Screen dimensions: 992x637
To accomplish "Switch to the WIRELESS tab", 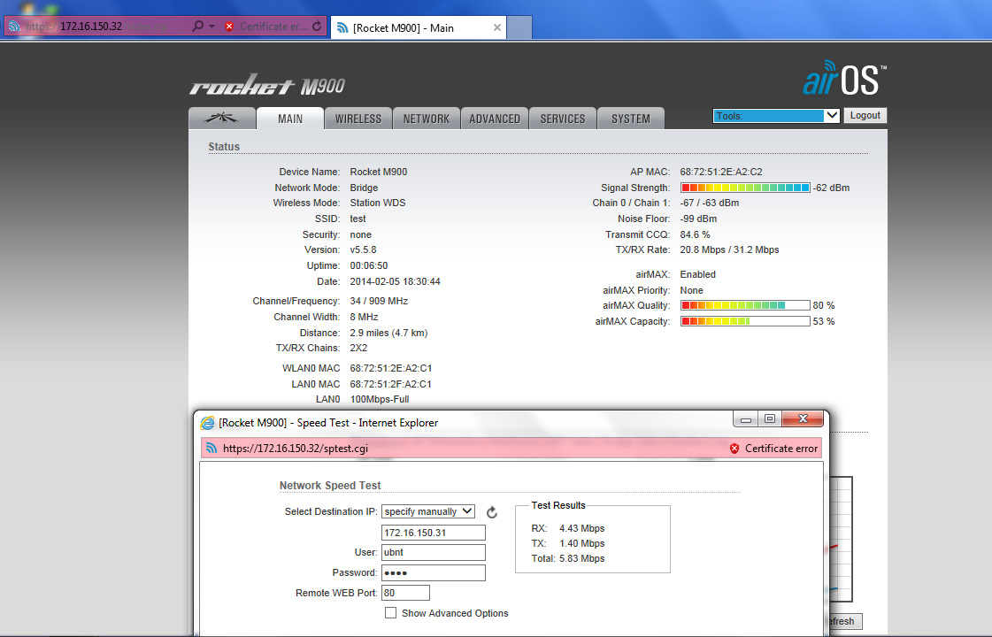I will (x=358, y=119).
